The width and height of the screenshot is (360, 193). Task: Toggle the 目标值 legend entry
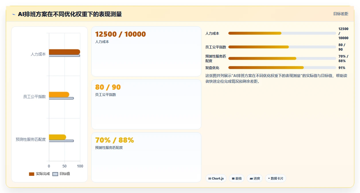[61, 174]
